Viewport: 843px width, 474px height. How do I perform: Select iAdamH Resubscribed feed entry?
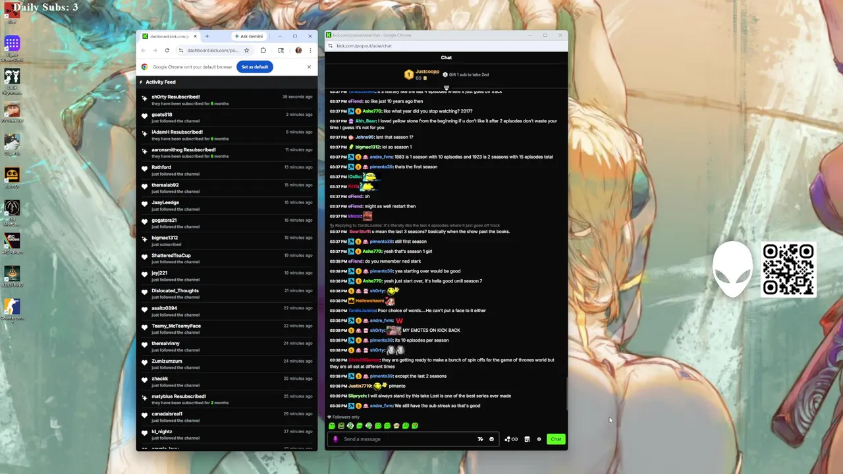point(227,135)
